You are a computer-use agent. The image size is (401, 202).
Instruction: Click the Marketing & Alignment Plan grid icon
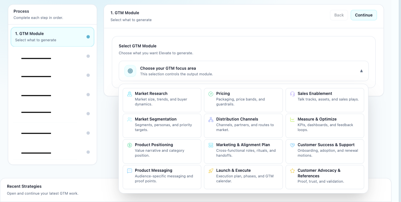(211, 145)
